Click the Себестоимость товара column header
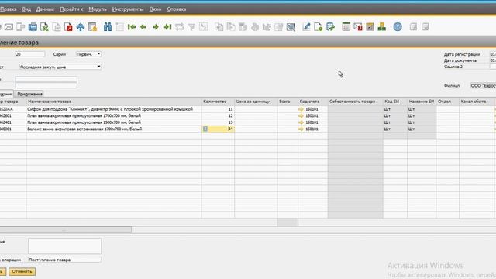Image resolution: width=496 pixels, height=279 pixels. click(355, 102)
